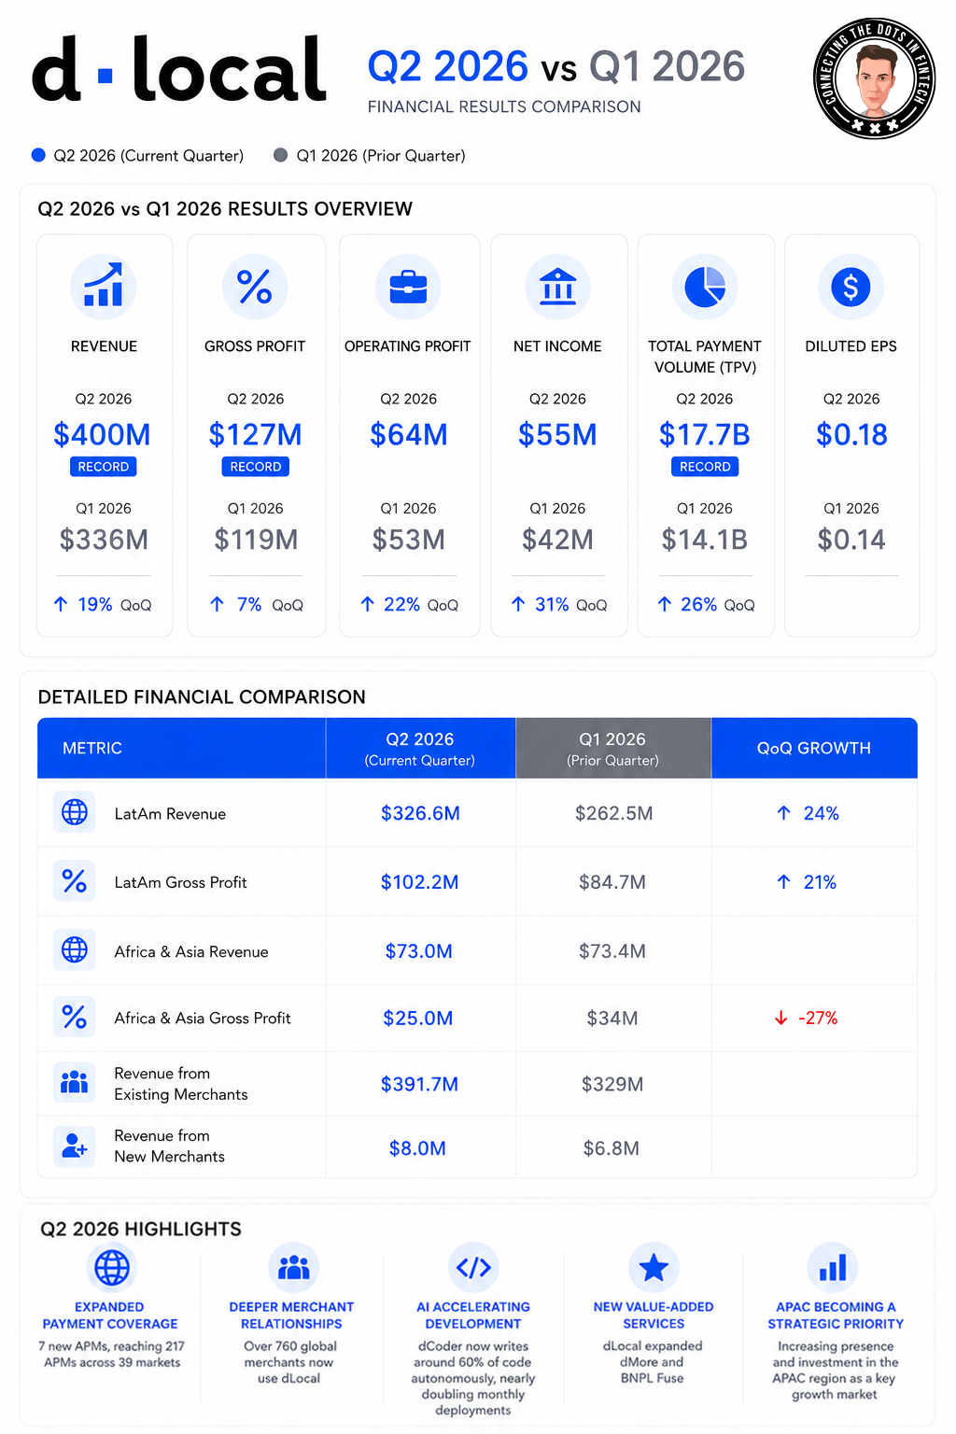Click the RECORD badge under $400M revenue
Viewport: 956px width, 1434px height.
click(104, 467)
